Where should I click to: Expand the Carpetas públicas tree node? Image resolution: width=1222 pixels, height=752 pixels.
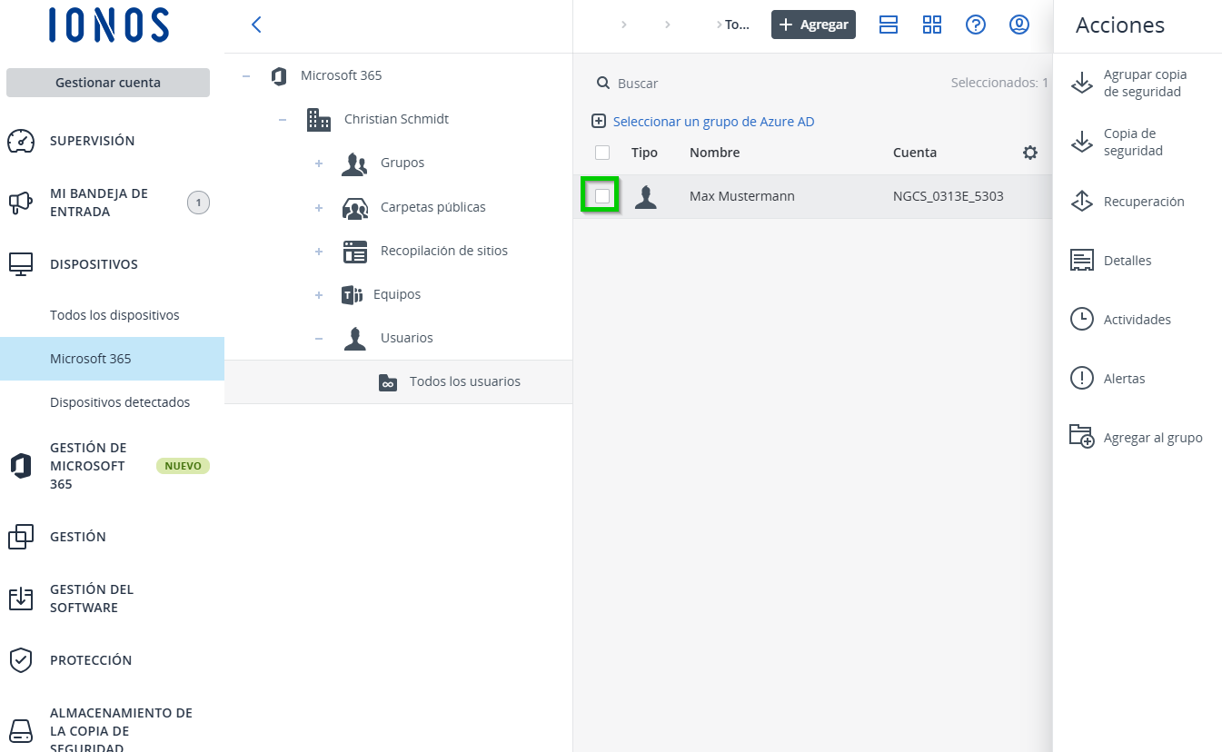(x=319, y=208)
